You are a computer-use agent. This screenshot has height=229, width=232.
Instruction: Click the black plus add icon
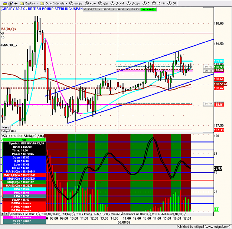coord(16,3)
